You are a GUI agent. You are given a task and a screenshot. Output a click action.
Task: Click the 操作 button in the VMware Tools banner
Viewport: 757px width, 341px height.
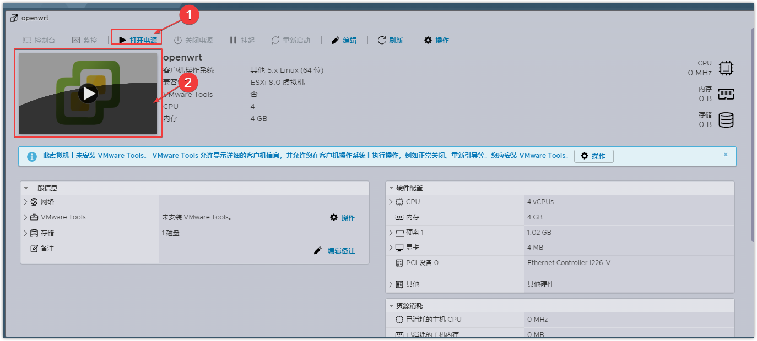coord(593,156)
